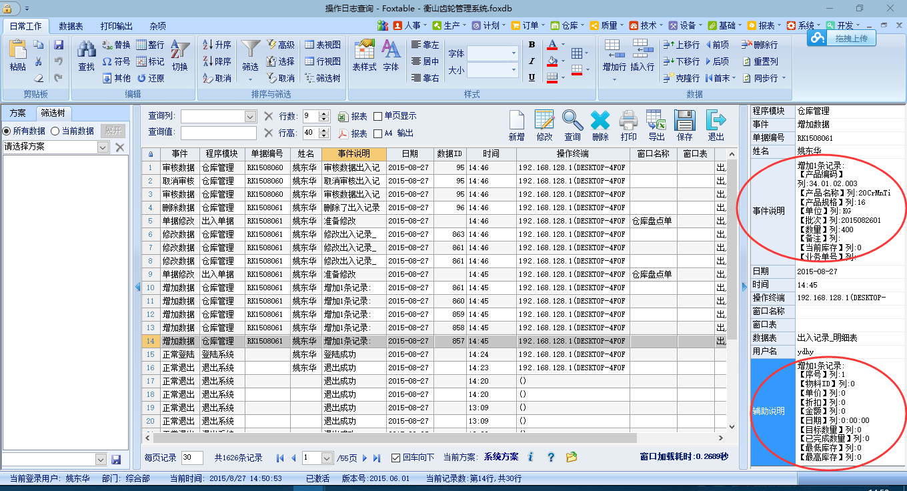Click the 系统方案 link
This screenshot has height=491, width=907.
[x=502, y=457]
